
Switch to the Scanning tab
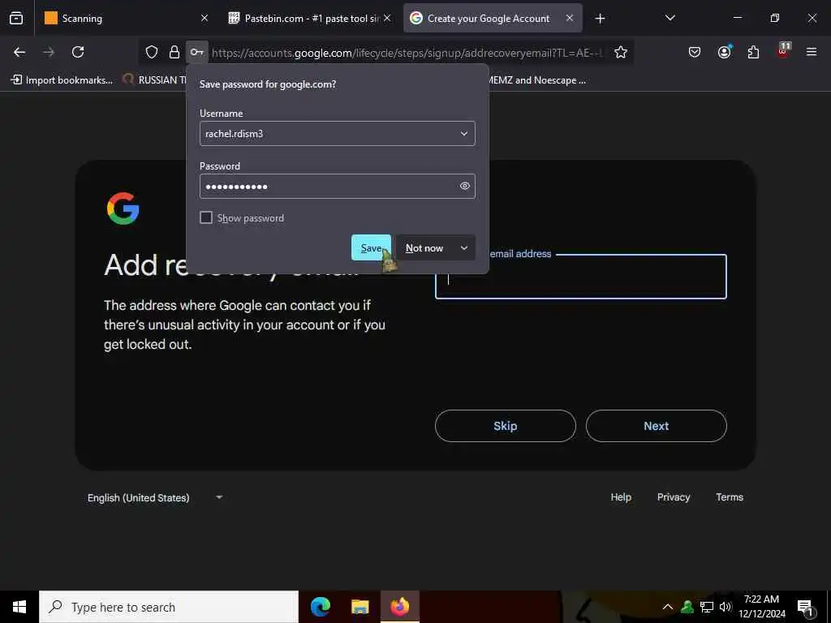click(x=126, y=18)
